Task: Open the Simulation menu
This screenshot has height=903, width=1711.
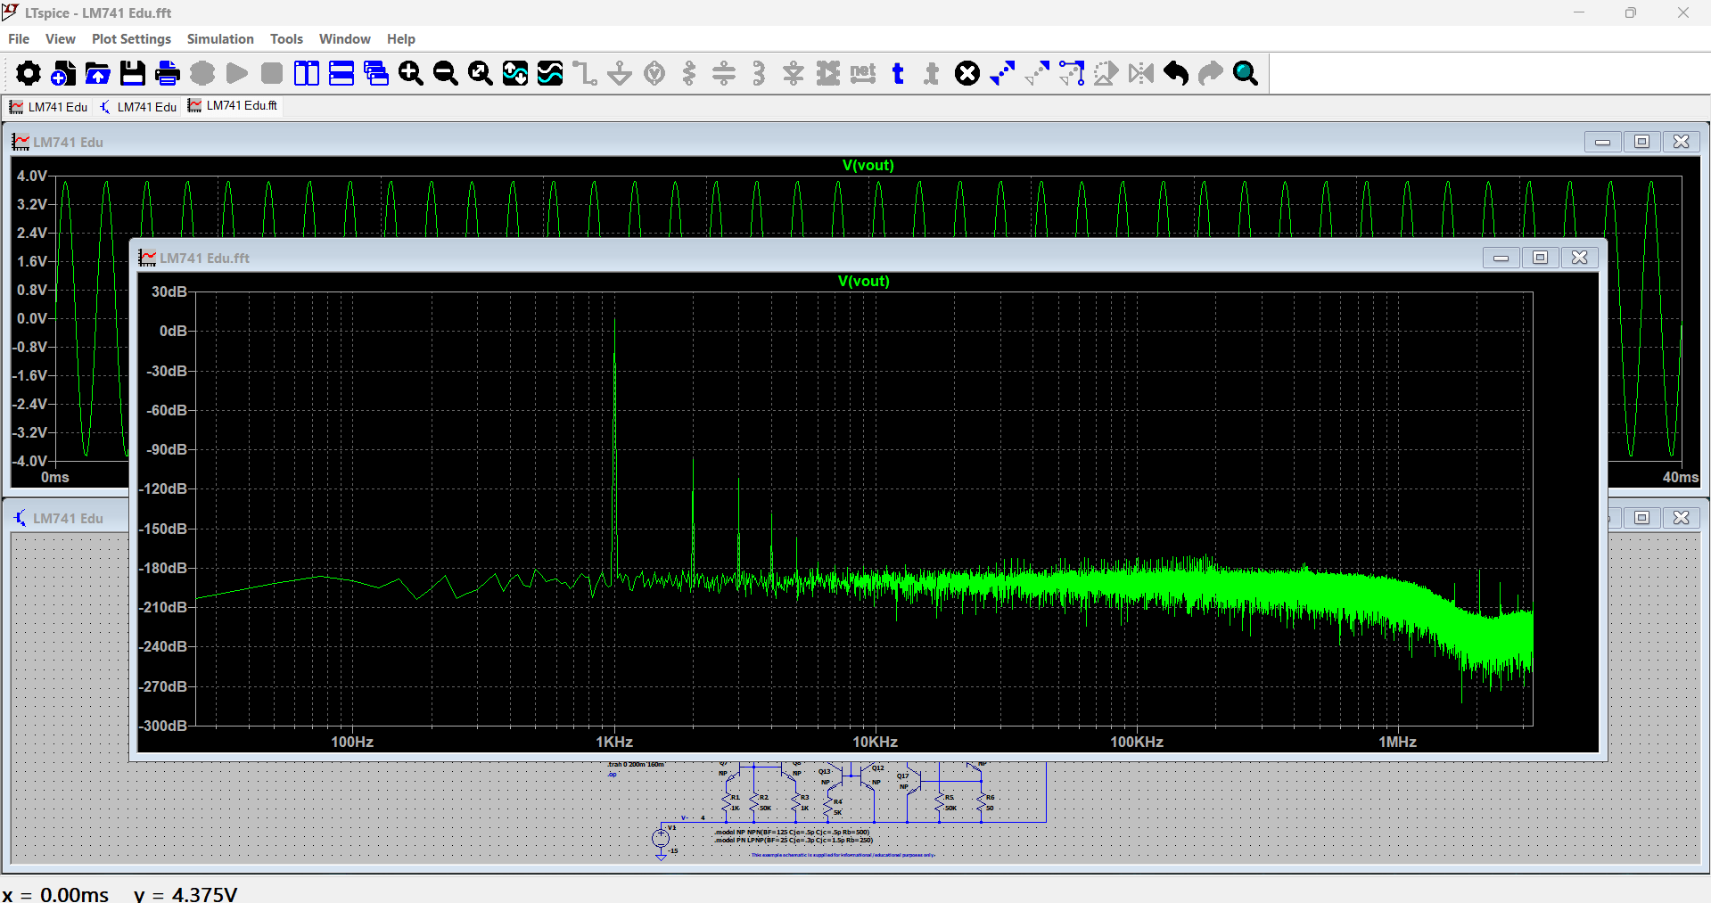Action: 220,39
